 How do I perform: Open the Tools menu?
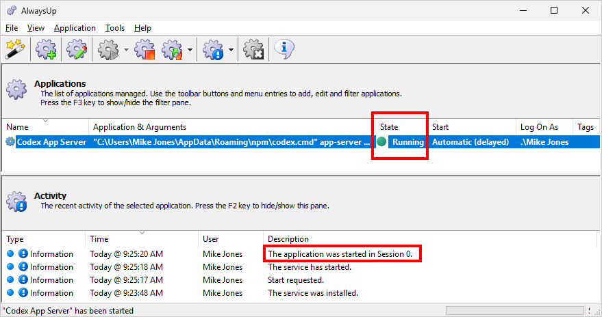pyautogui.click(x=115, y=28)
